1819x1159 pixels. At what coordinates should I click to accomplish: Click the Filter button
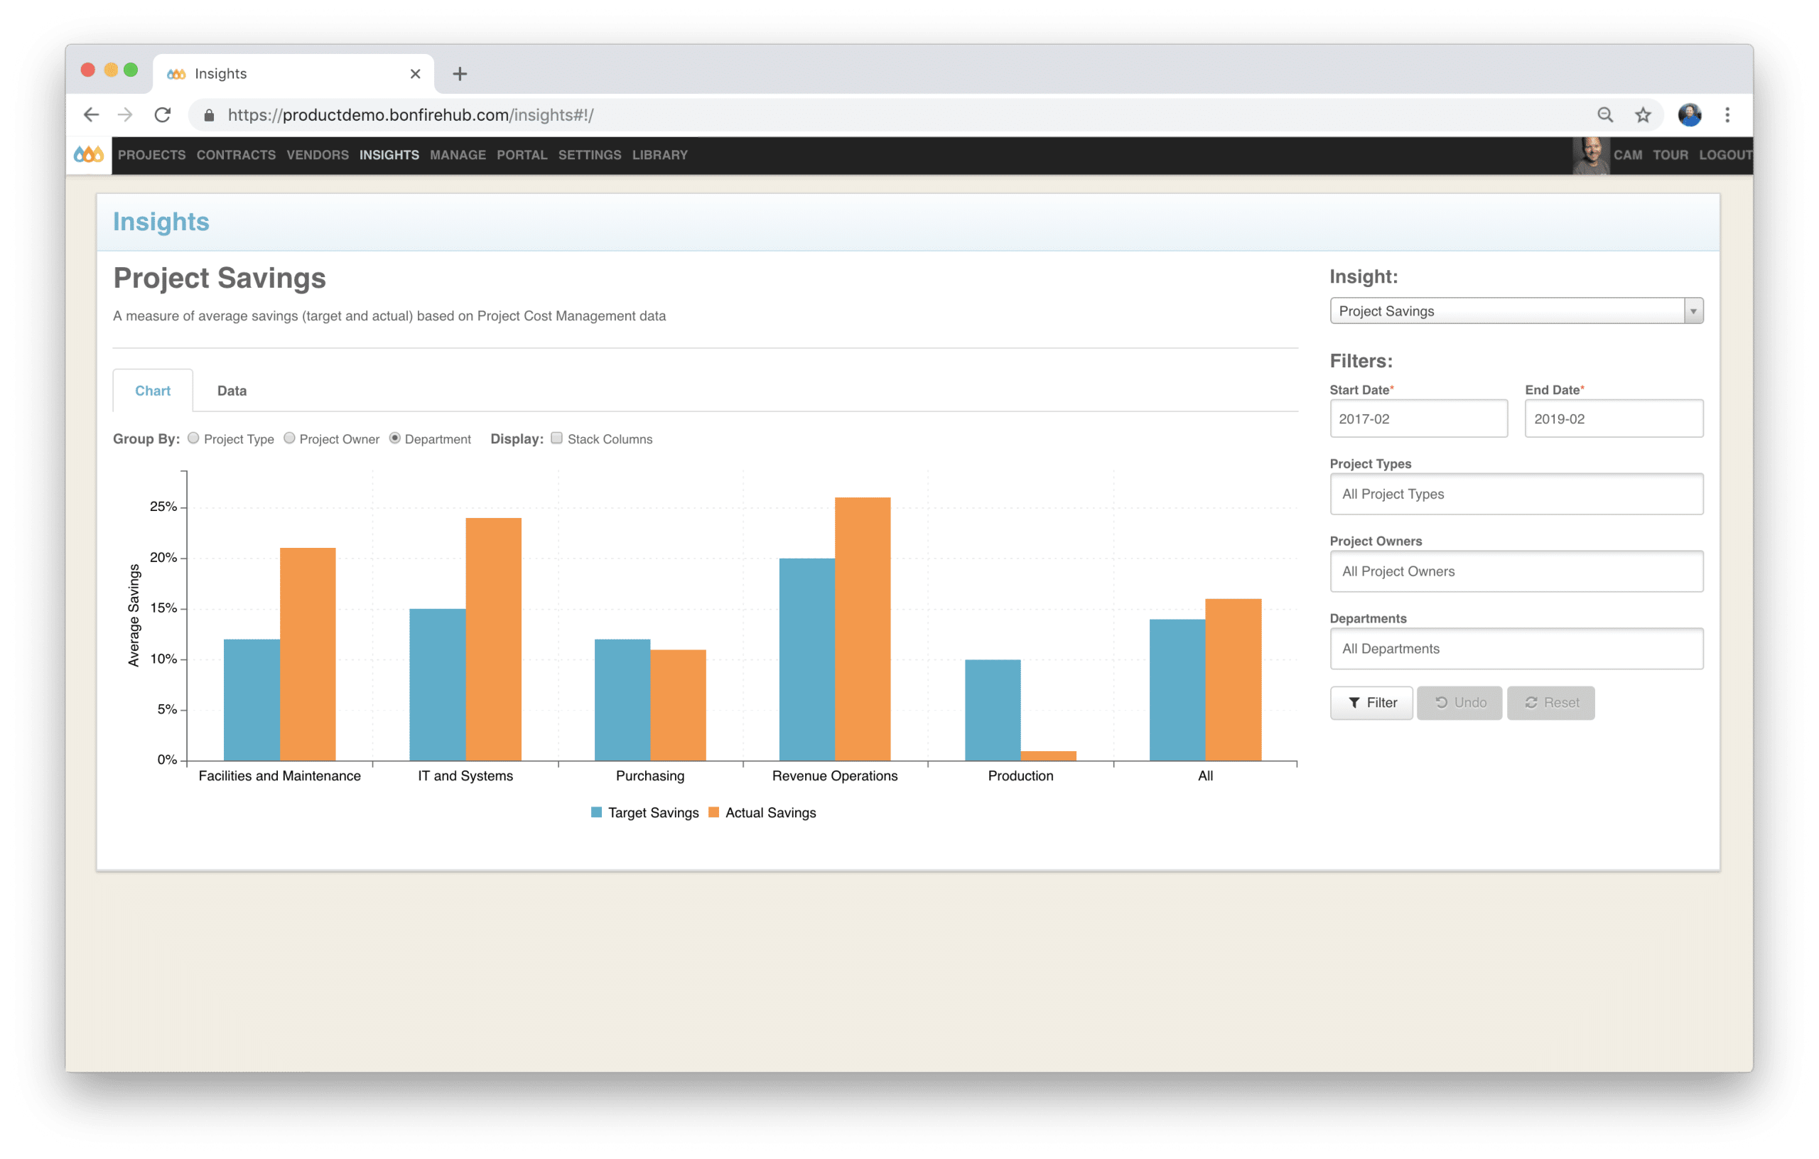coord(1371,702)
